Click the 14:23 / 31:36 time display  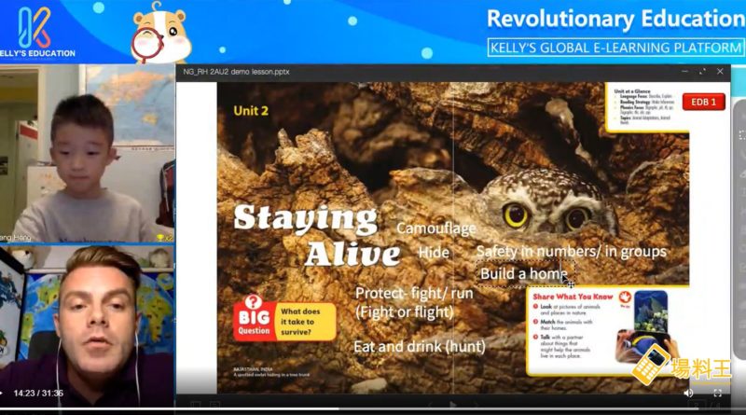click(x=38, y=394)
